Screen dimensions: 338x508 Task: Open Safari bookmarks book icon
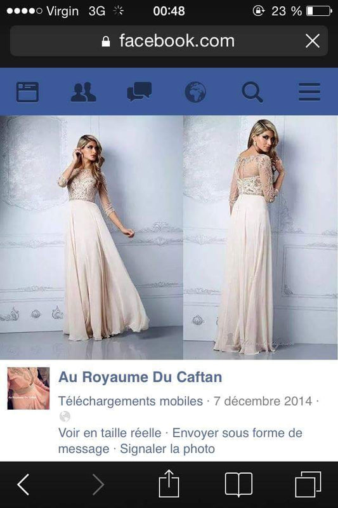click(238, 485)
